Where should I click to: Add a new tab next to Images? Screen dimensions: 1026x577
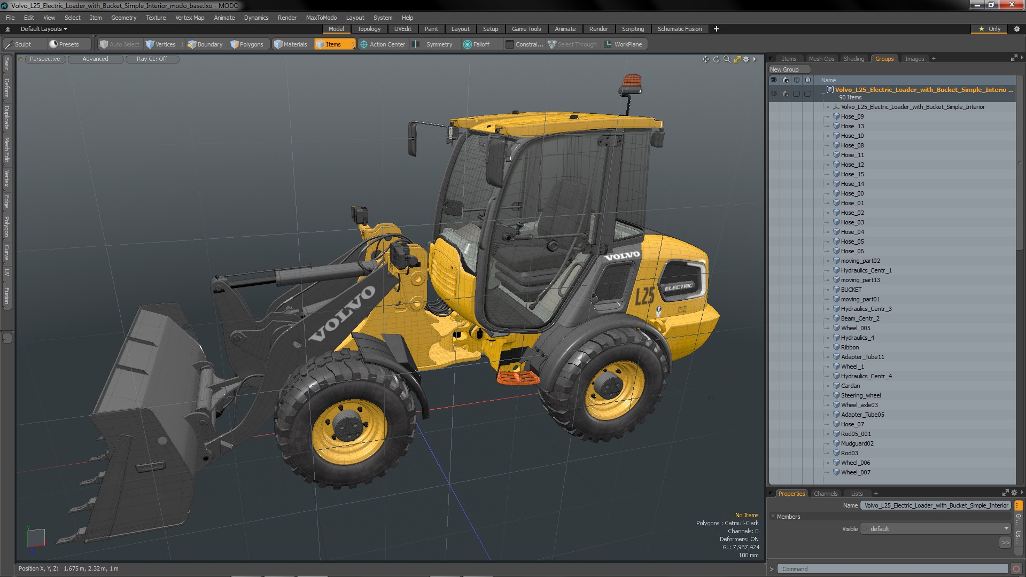pyautogui.click(x=934, y=59)
